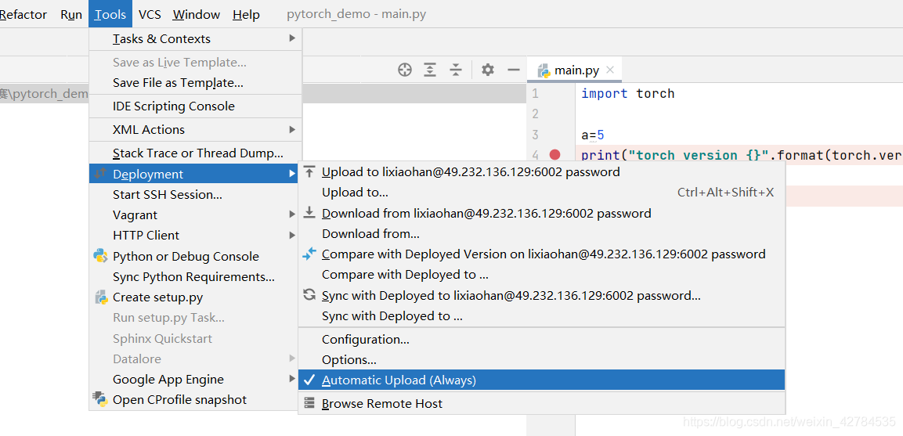Open deployment Configuration...

pos(541,340)
